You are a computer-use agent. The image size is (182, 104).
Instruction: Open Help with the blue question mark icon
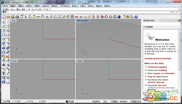[x=136, y=17]
